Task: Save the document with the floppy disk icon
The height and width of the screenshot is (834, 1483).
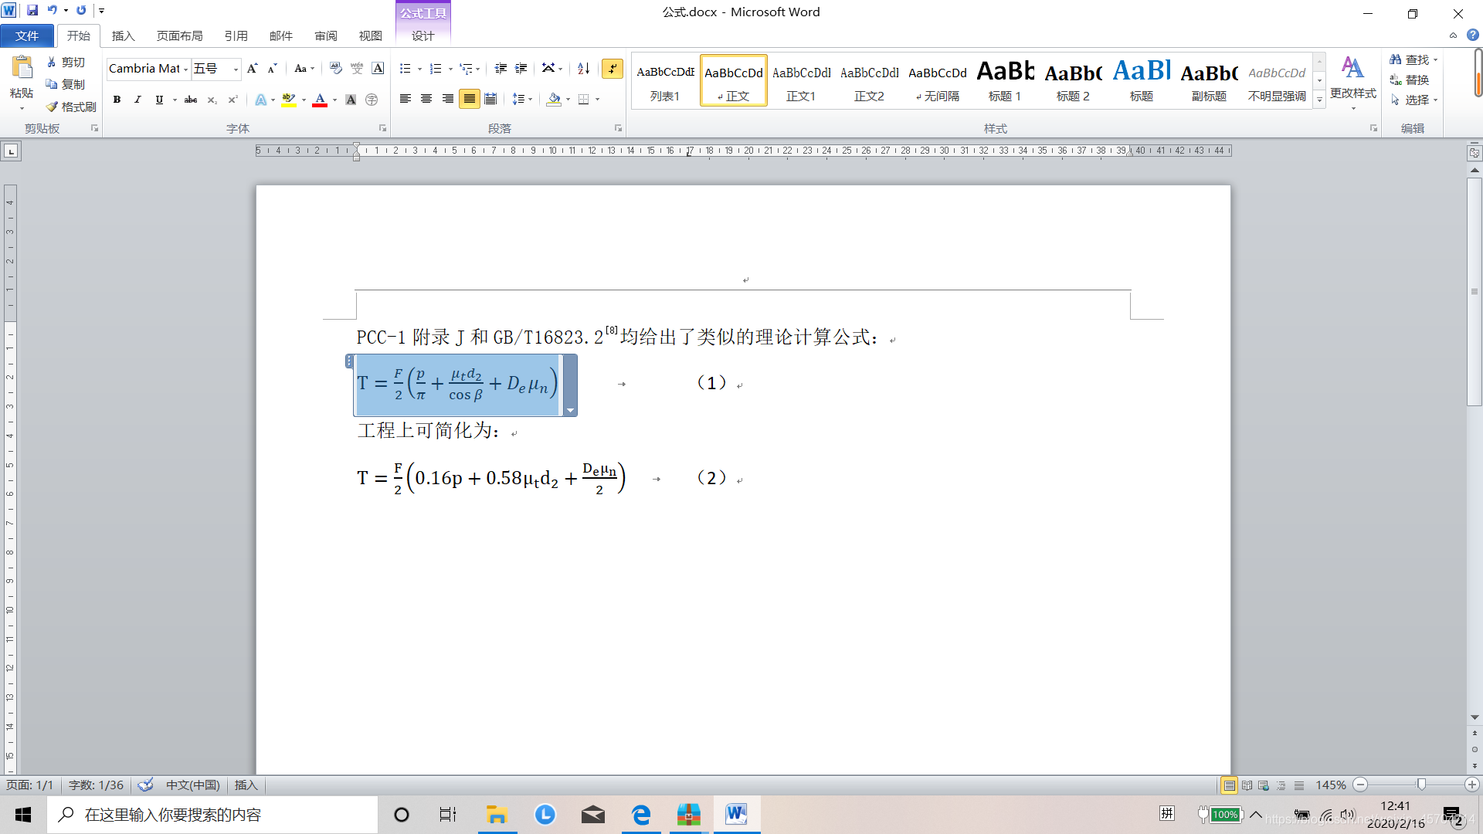Action: tap(32, 11)
